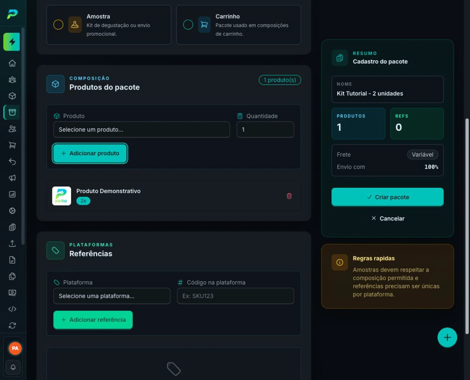This screenshot has width=470, height=380.
Task: Delete Produto Demonstrativo with trash icon
Action: (x=289, y=196)
